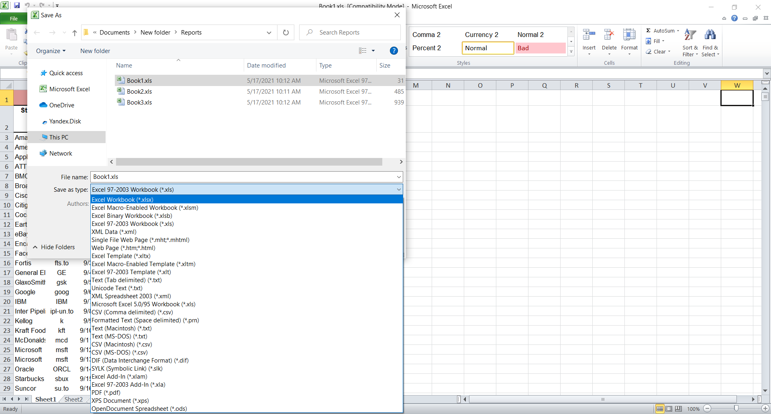Expand the Organize dropdown menu
The width and height of the screenshot is (771, 414).
pyautogui.click(x=51, y=51)
